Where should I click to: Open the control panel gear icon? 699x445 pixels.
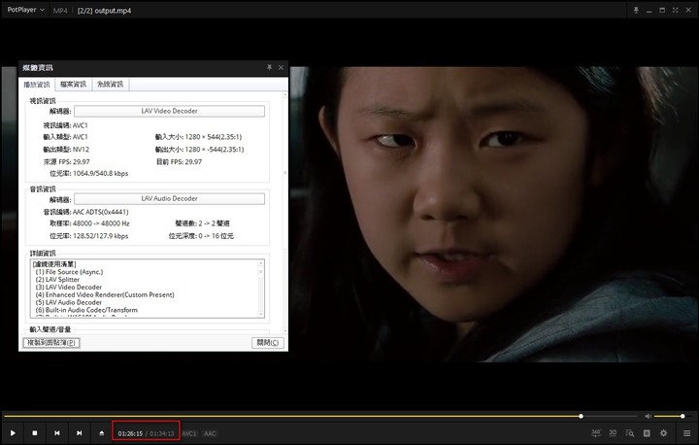[x=664, y=433]
